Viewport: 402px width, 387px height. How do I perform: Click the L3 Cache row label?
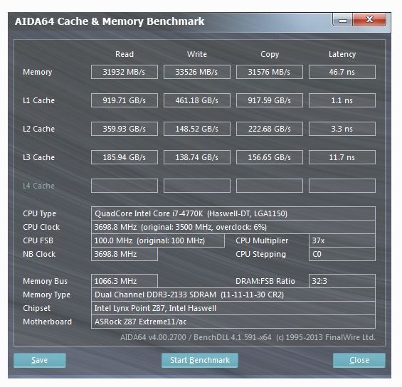pos(38,157)
